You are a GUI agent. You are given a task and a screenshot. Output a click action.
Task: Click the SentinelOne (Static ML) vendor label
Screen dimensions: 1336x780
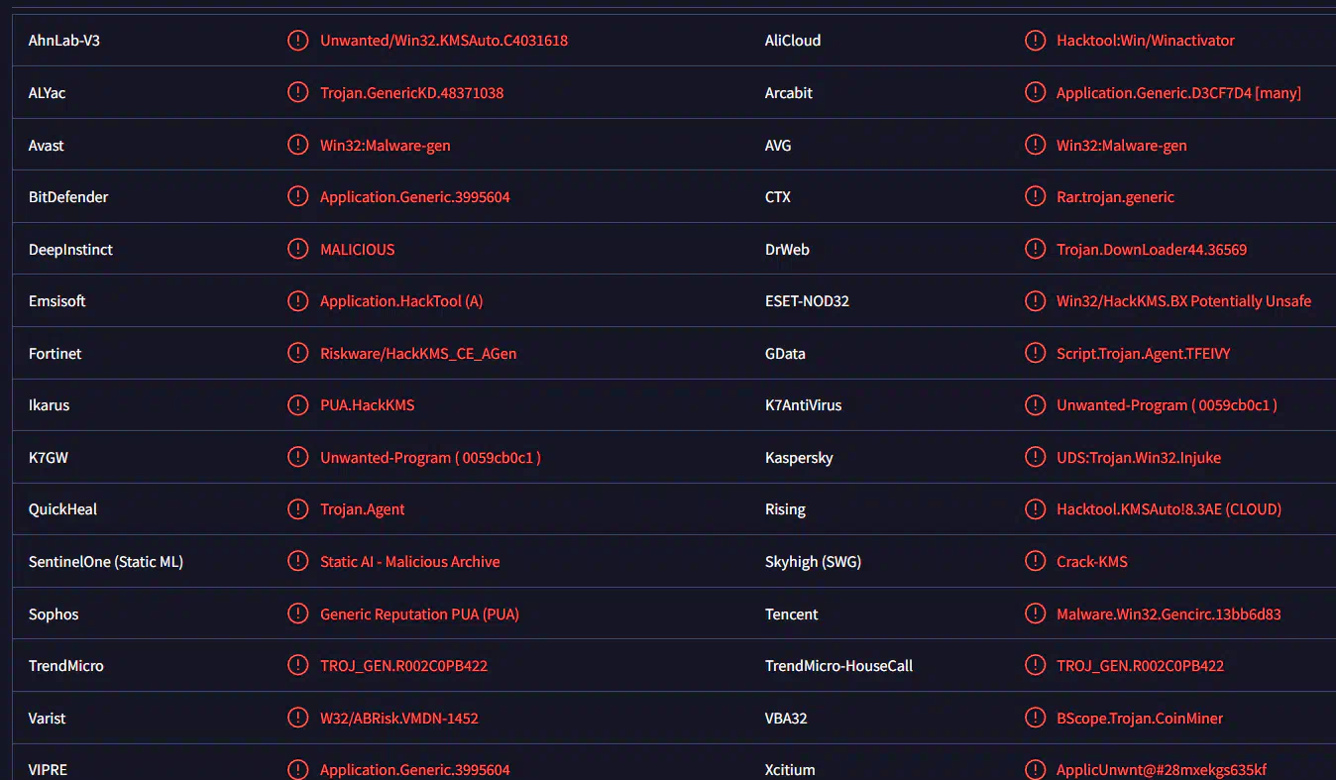pos(106,562)
